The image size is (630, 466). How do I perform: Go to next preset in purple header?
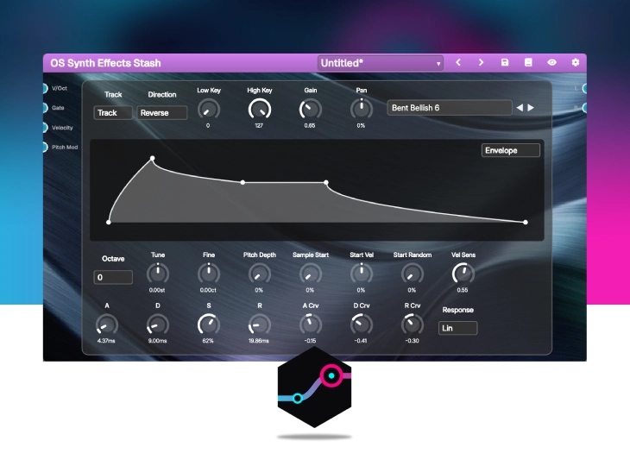[x=481, y=62]
